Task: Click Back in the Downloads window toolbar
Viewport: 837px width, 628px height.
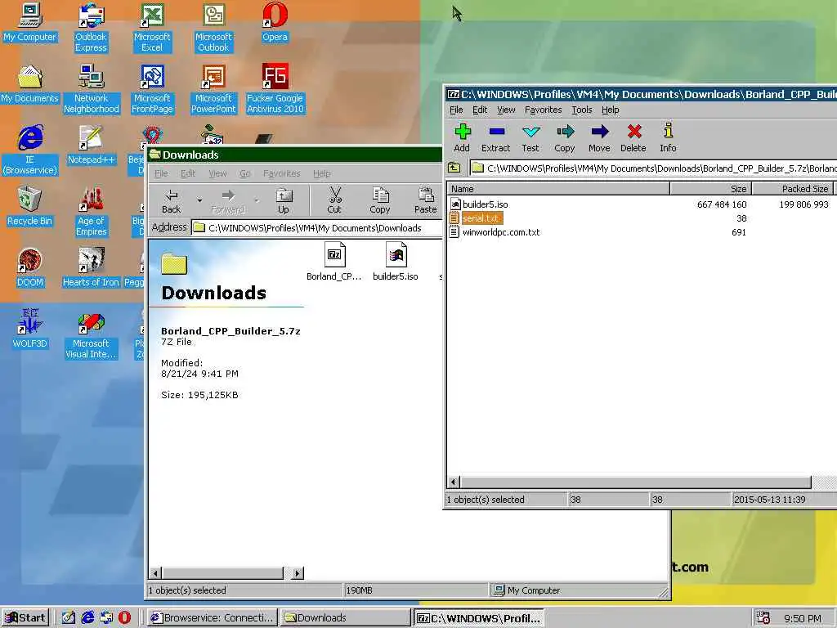Action: click(x=172, y=201)
